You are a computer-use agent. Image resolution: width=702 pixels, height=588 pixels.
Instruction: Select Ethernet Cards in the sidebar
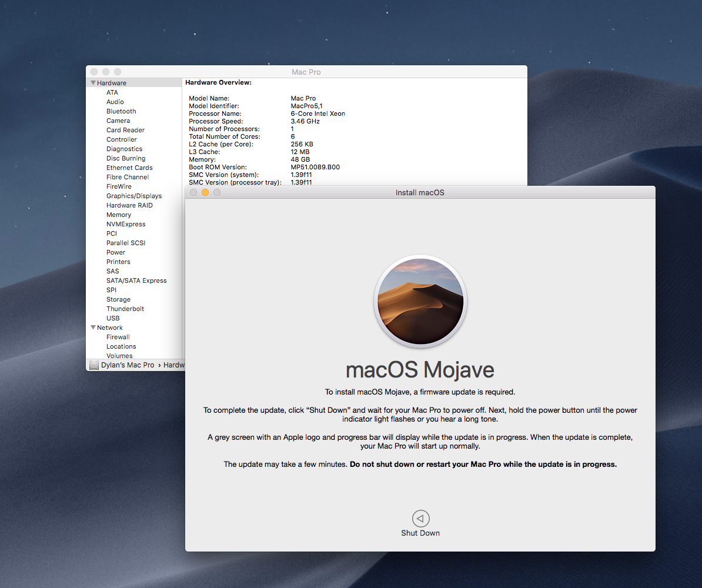point(129,168)
